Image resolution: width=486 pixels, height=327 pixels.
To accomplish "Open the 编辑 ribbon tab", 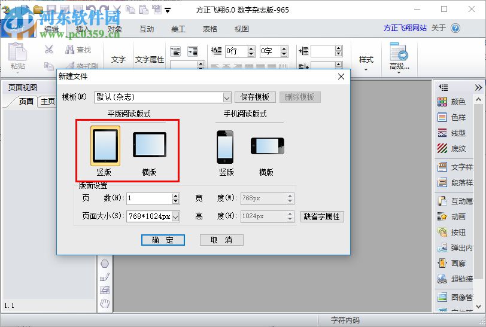I will (51, 29).
